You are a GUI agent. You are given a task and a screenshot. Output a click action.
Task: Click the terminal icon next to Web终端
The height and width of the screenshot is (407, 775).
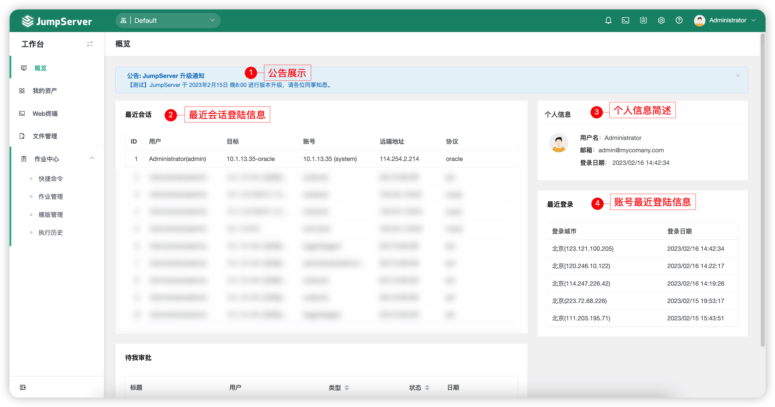(22, 113)
